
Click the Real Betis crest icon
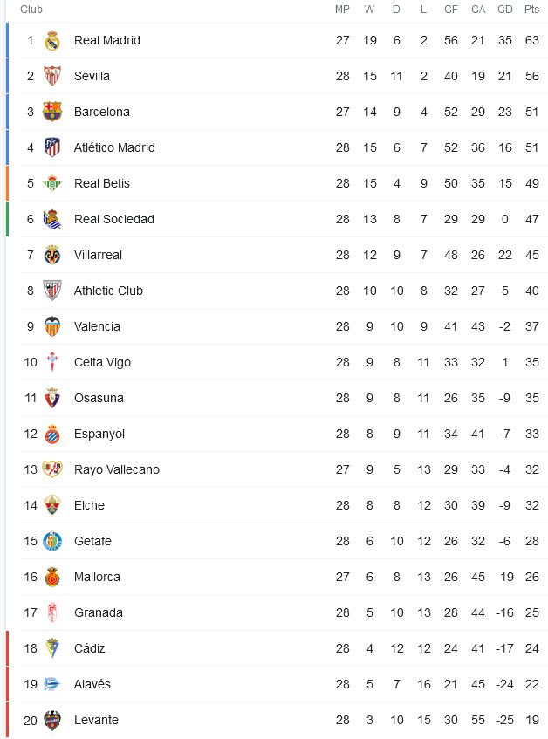tap(52, 183)
